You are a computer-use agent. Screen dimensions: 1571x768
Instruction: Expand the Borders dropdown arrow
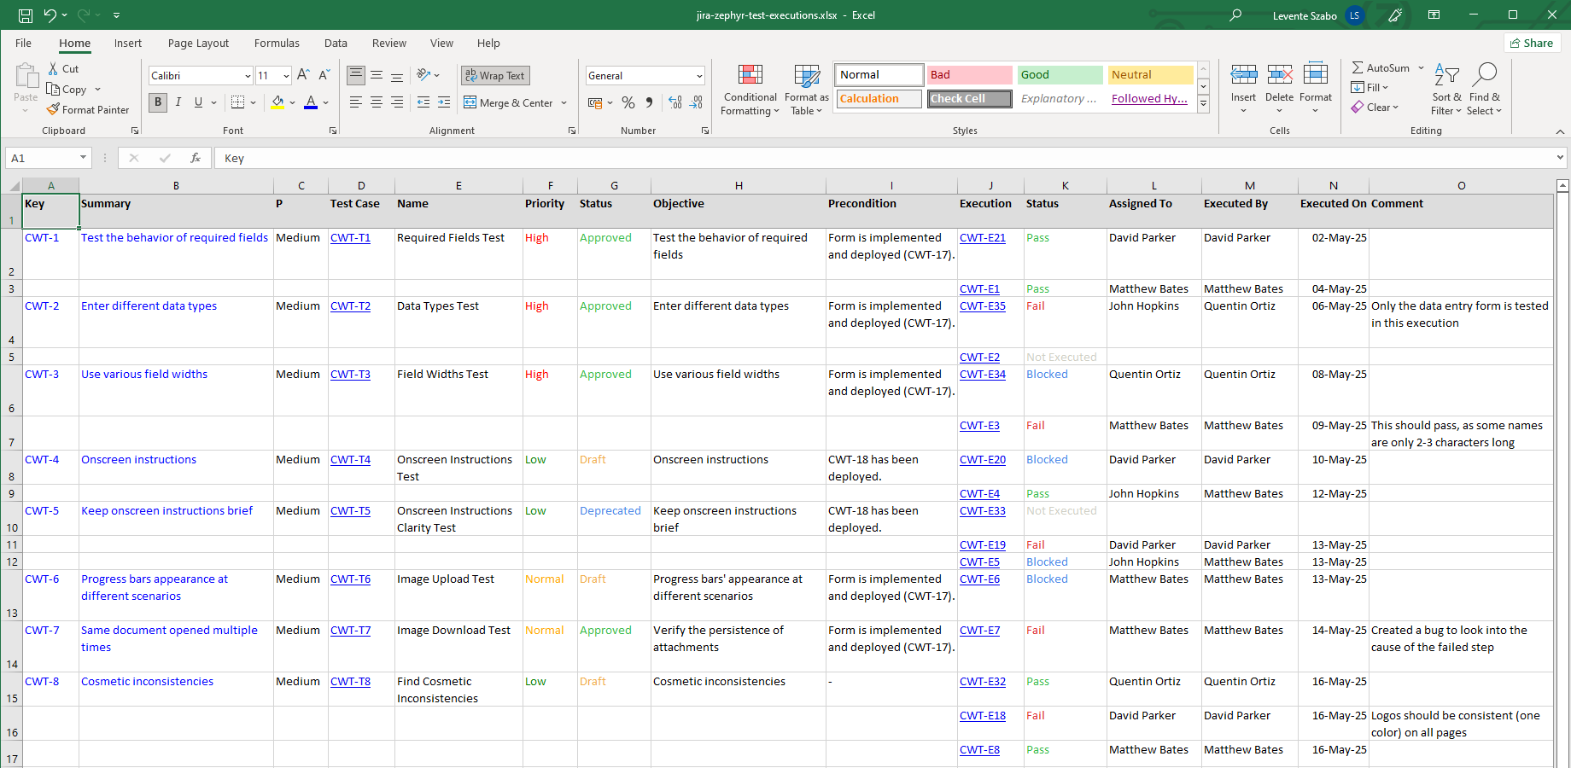pos(253,103)
